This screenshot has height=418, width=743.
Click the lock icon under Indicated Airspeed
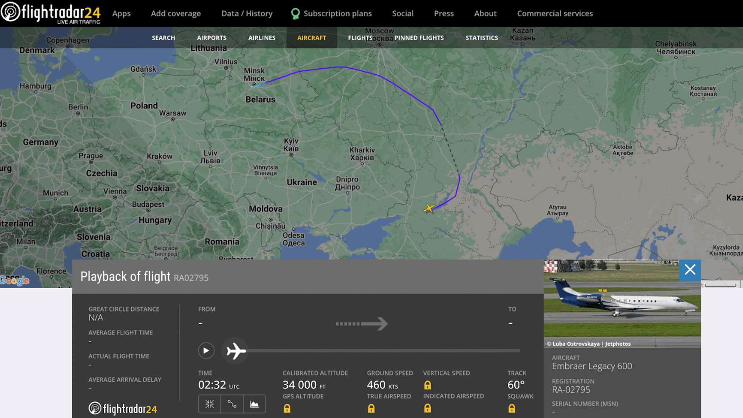click(x=427, y=408)
